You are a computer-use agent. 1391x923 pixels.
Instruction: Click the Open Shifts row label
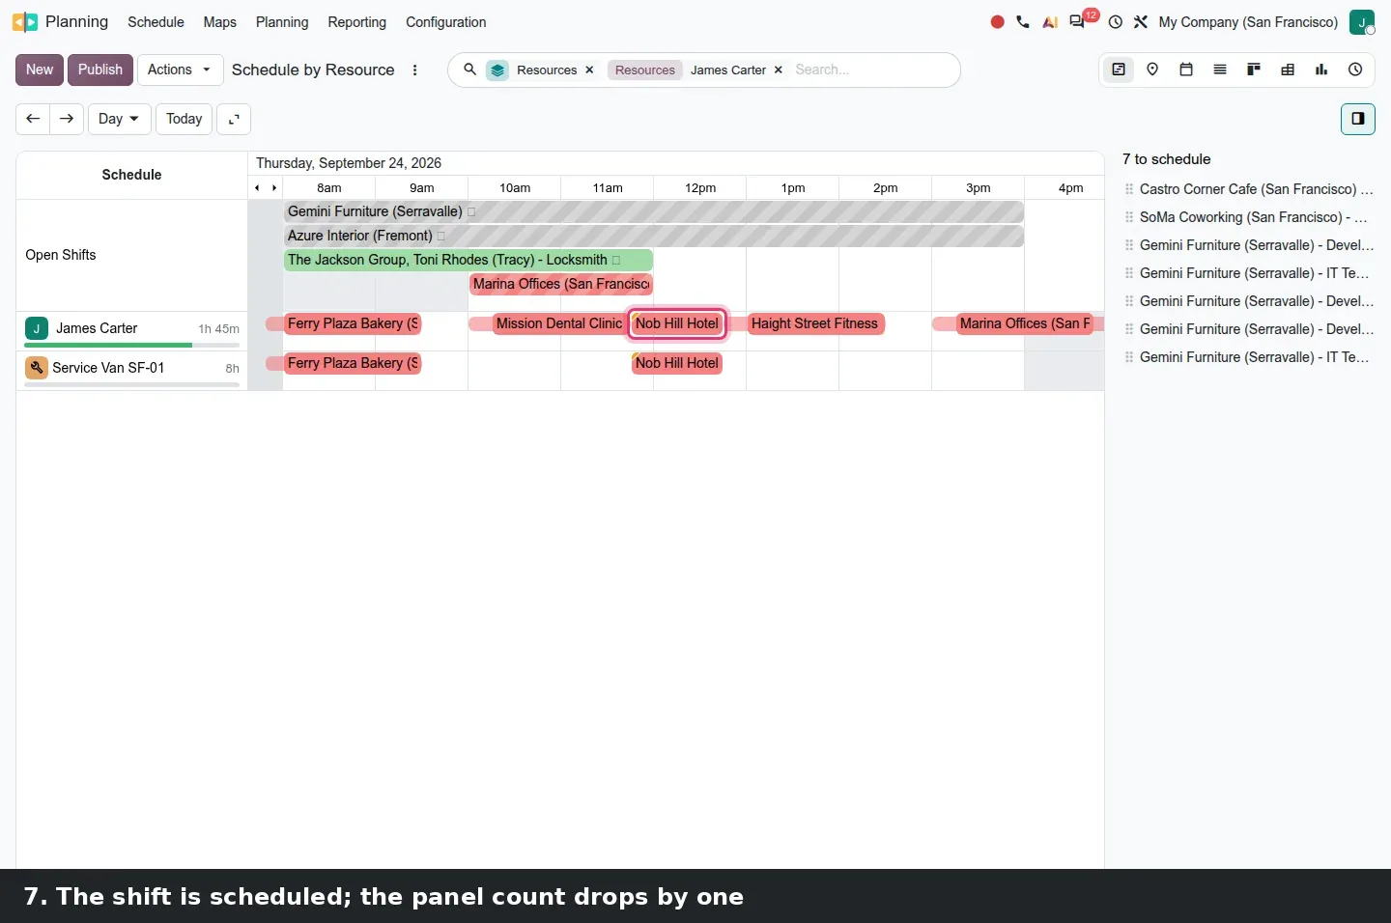click(61, 255)
